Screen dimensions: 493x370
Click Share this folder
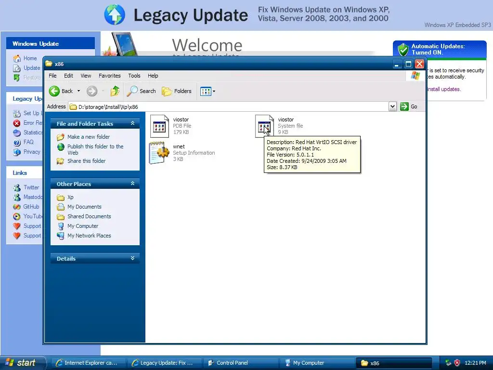pyautogui.click(x=86, y=161)
